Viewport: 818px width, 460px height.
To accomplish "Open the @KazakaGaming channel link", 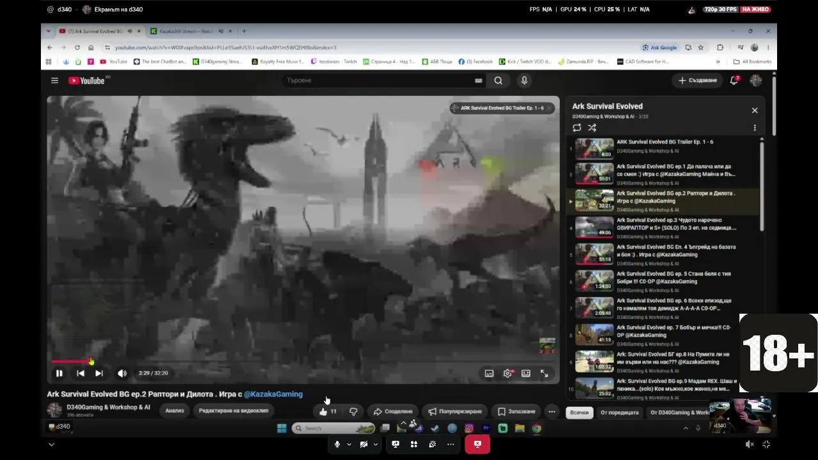I will [274, 394].
